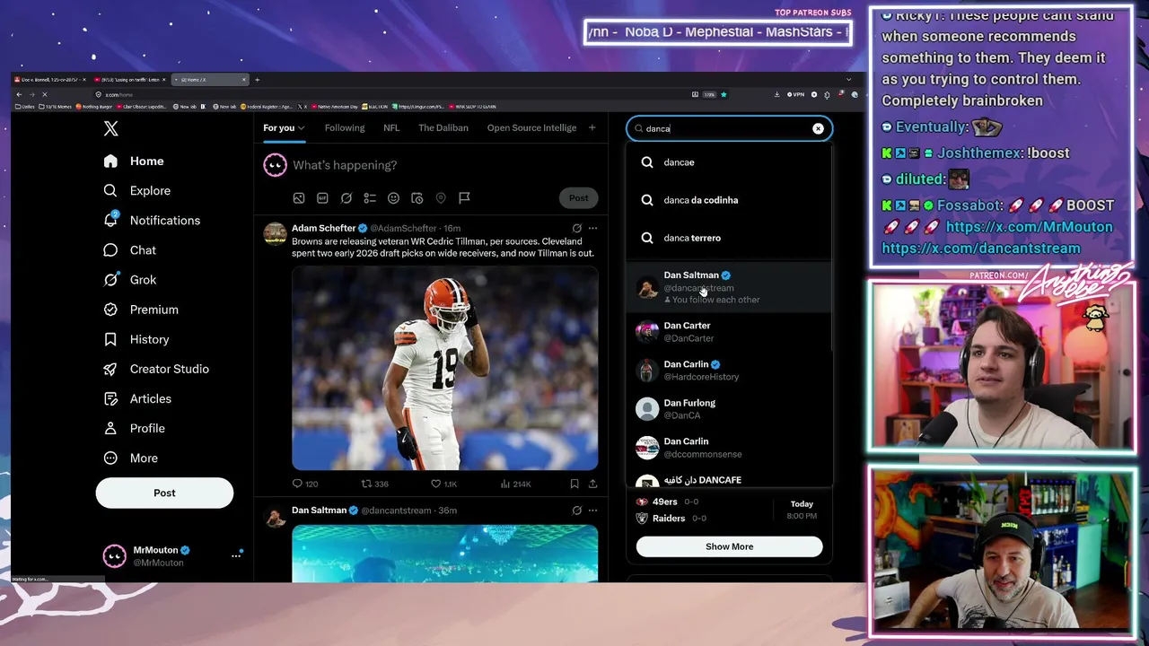Switch to The Daliban tab
The image size is (1149, 646).
[x=443, y=127]
